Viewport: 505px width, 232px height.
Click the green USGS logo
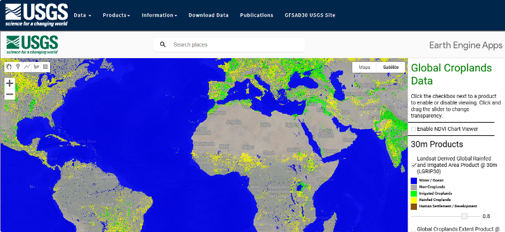pyautogui.click(x=32, y=45)
